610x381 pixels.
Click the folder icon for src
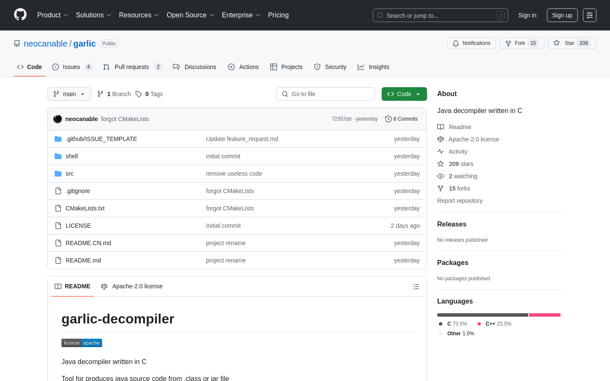[58, 174]
